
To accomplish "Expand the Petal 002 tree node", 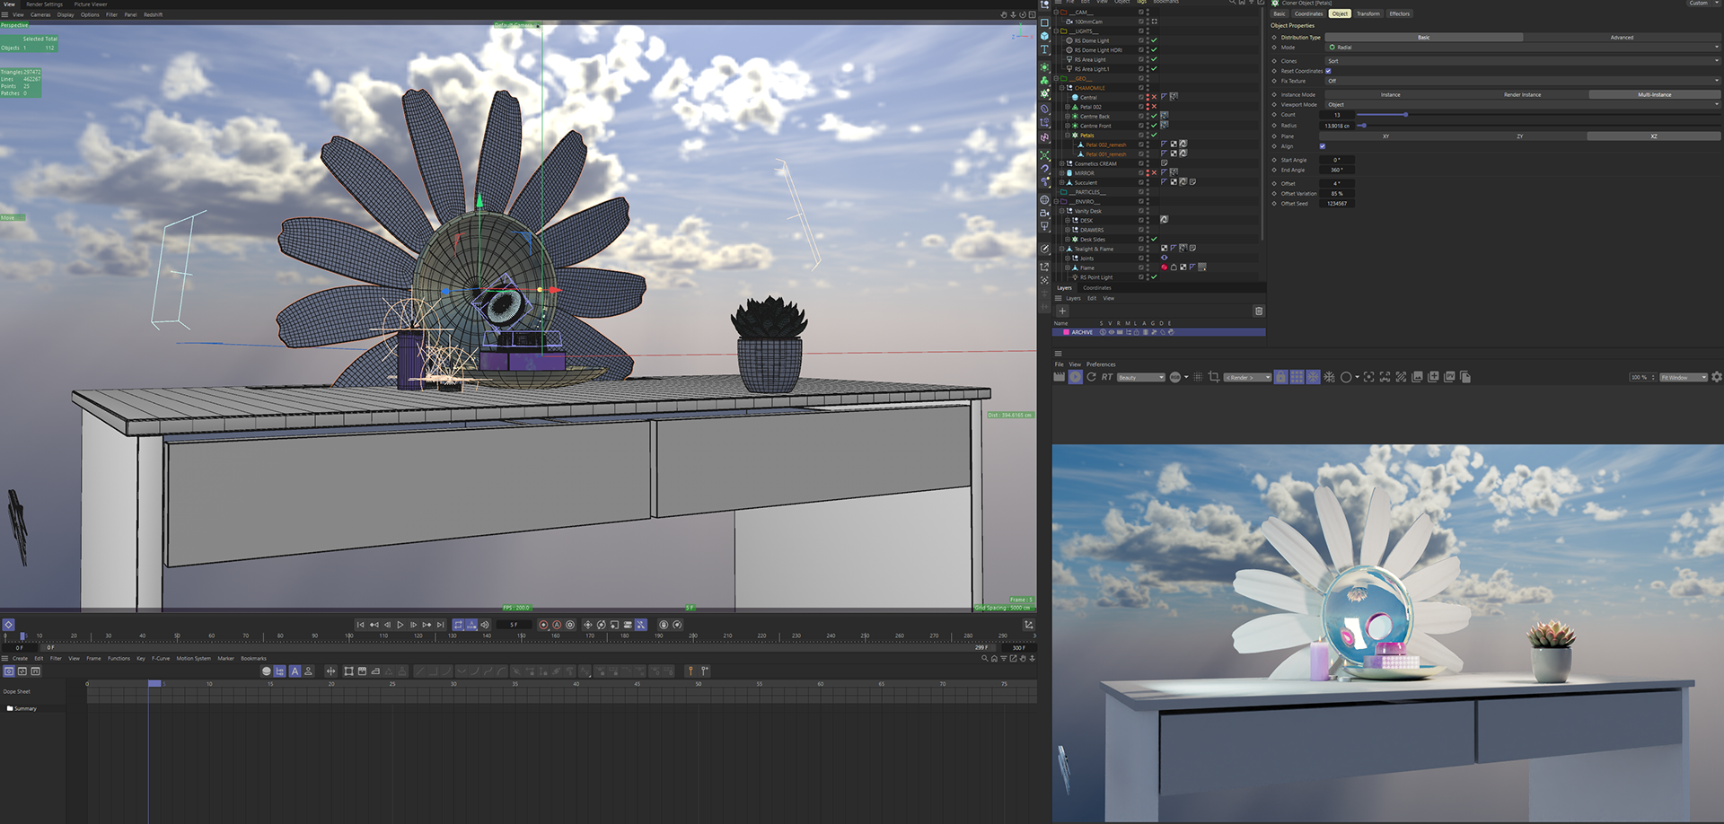I will tap(1068, 107).
